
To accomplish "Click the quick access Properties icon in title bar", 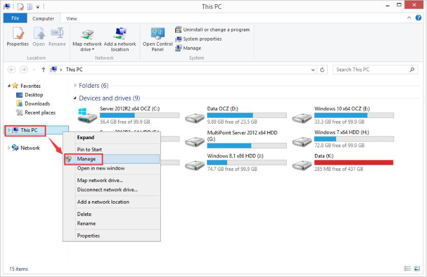I will tap(21, 7).
